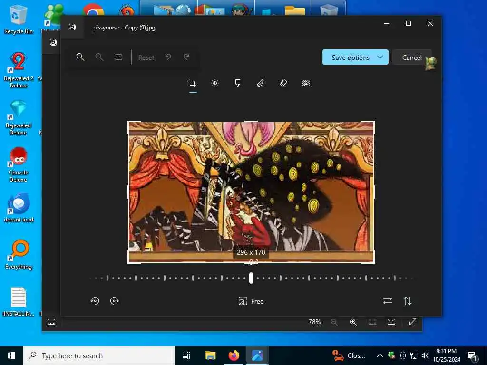487x365 pixels.
Task: Click fit-to-window icon in back Photos window
Action: coord(372,322)
